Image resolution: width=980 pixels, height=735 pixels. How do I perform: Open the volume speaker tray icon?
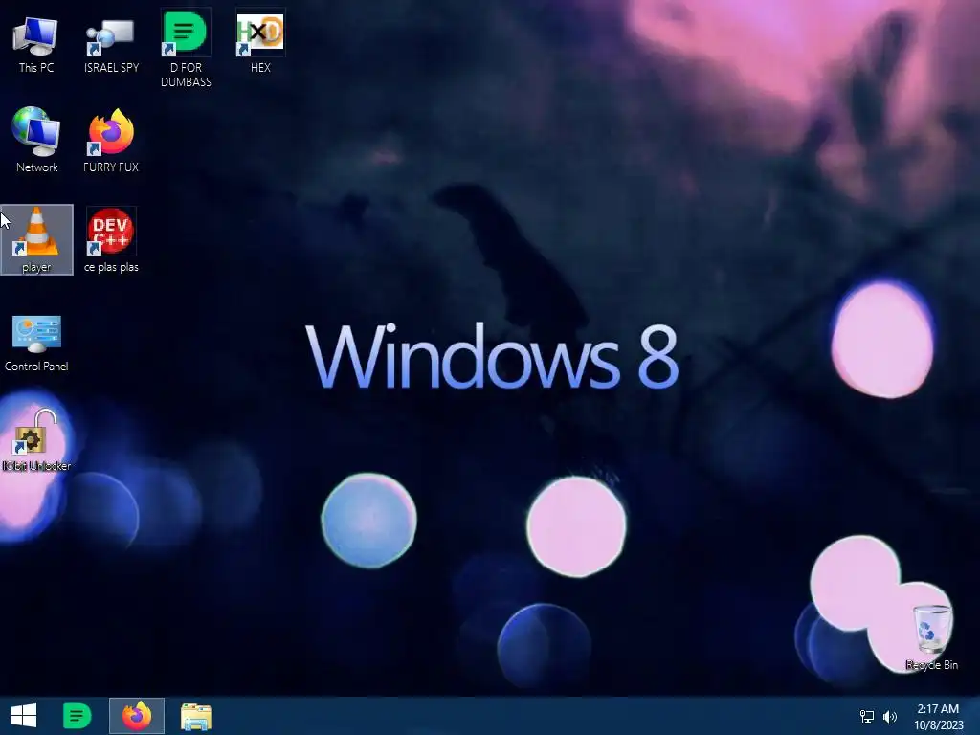(x=889, y=716)
